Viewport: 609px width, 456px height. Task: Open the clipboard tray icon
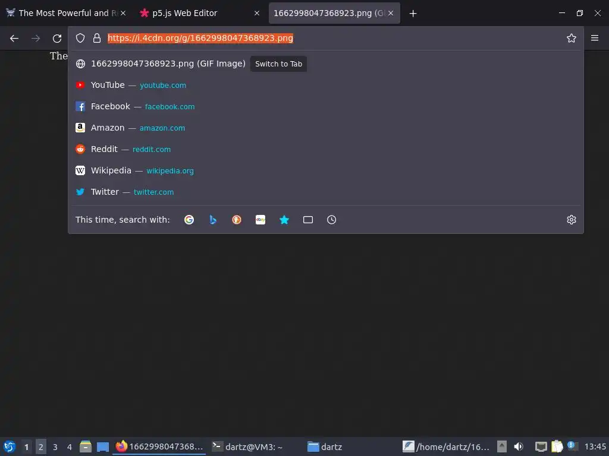point(557,446)
